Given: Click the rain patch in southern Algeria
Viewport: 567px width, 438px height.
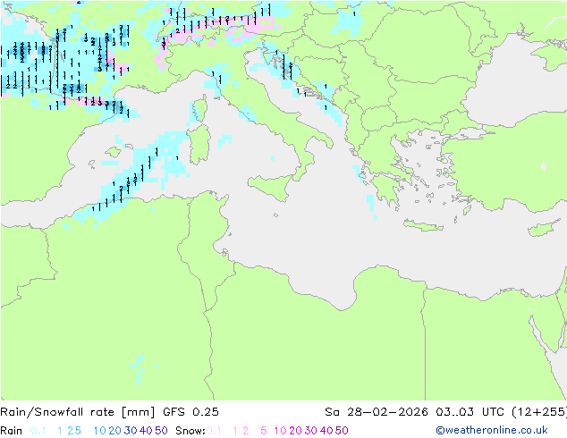Looking at the screenshot, I should [140, 369].
